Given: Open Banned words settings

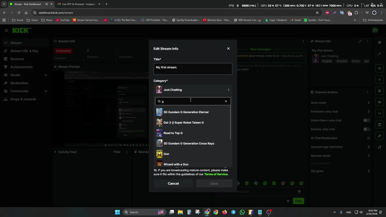Looking at the screenshot, I should coord(340,156).
